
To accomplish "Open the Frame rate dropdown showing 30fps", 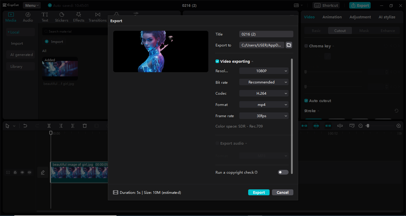I will (264, 116).
